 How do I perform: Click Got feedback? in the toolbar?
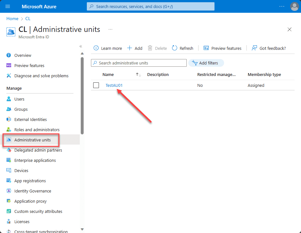(x=269, y=48)
